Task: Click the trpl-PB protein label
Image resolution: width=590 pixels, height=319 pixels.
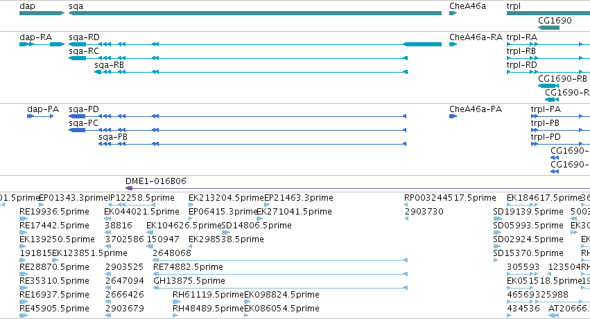Action: pyautogui.click(x=545, y=123)
